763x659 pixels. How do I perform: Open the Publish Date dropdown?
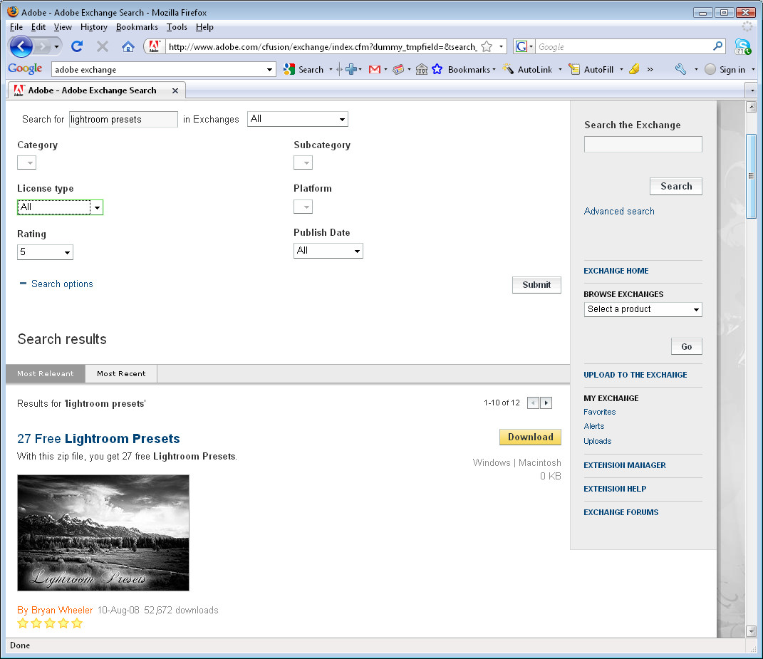click(328, 251)
